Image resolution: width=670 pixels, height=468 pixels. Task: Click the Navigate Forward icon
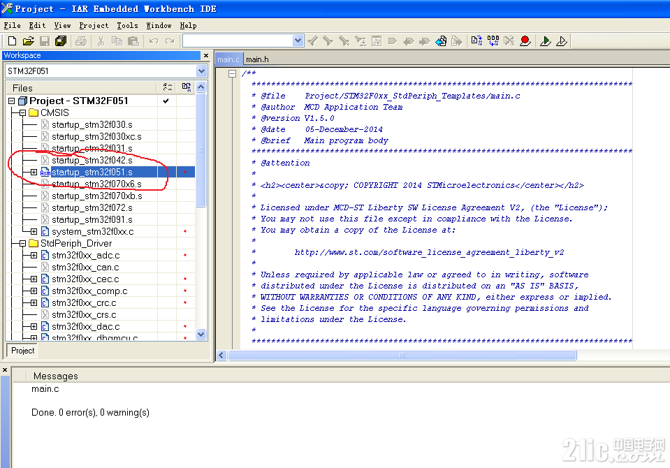pos(457,41)
